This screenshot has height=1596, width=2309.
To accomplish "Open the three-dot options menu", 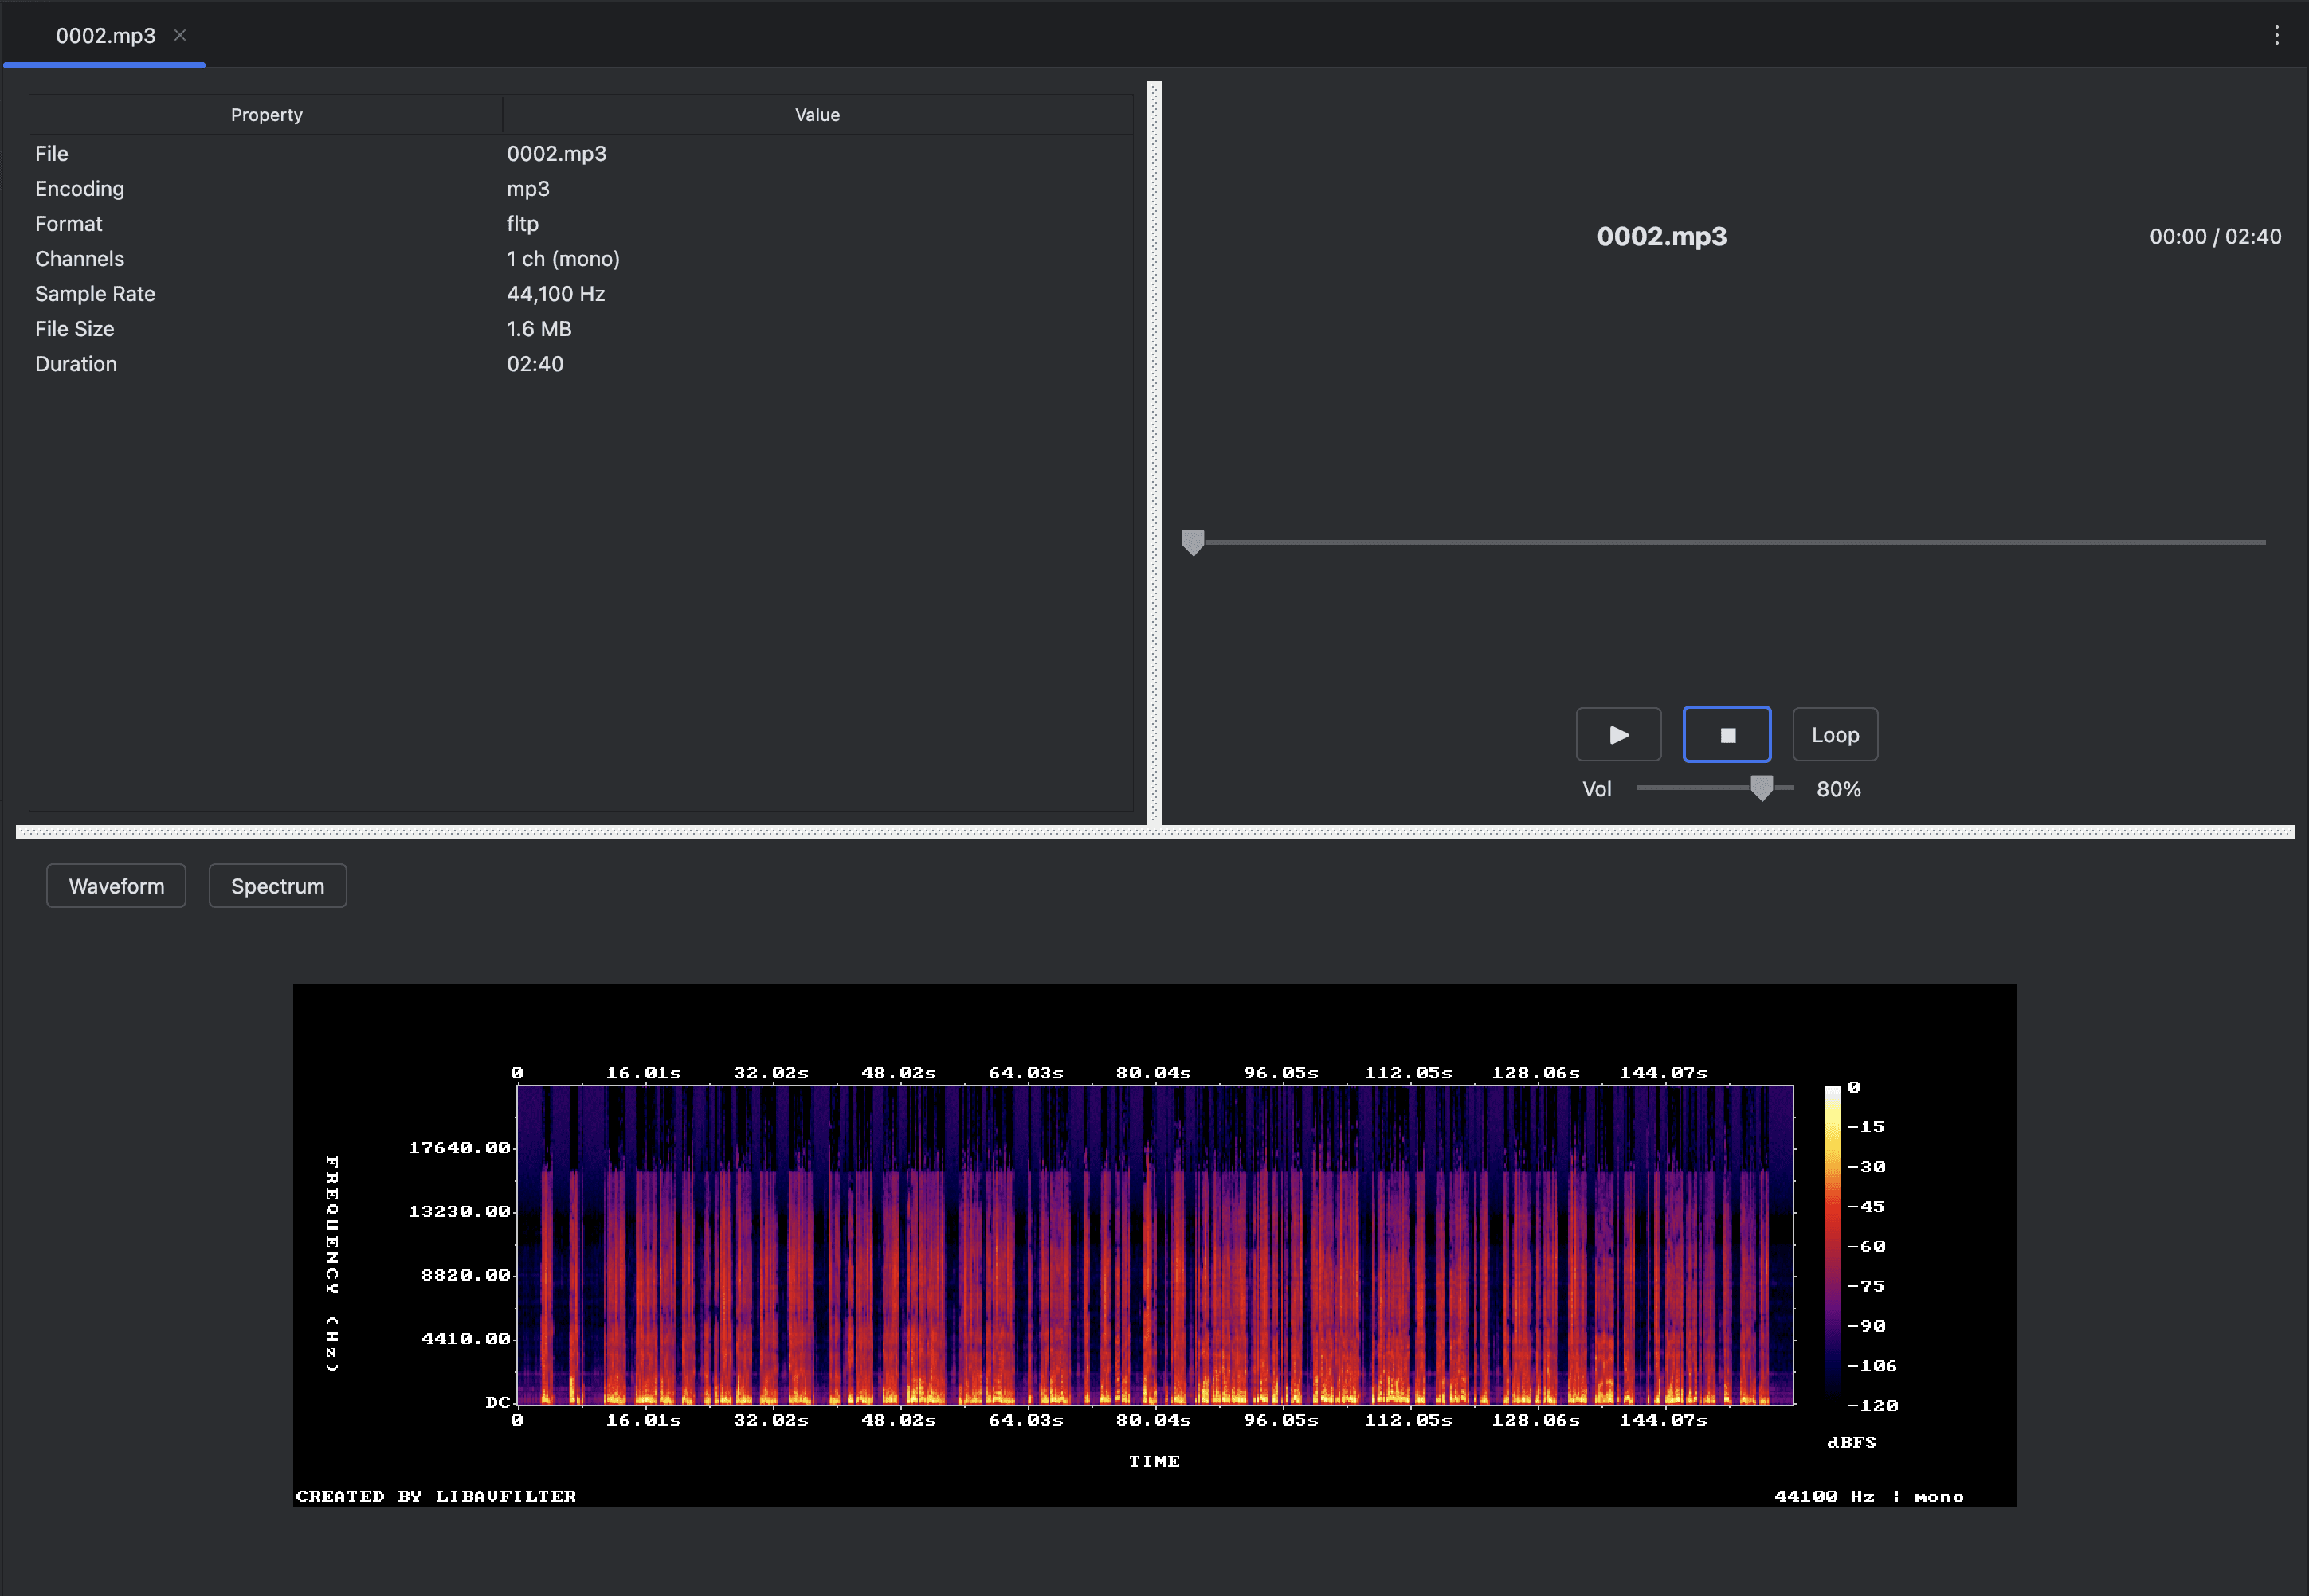I will [2277, 35].
